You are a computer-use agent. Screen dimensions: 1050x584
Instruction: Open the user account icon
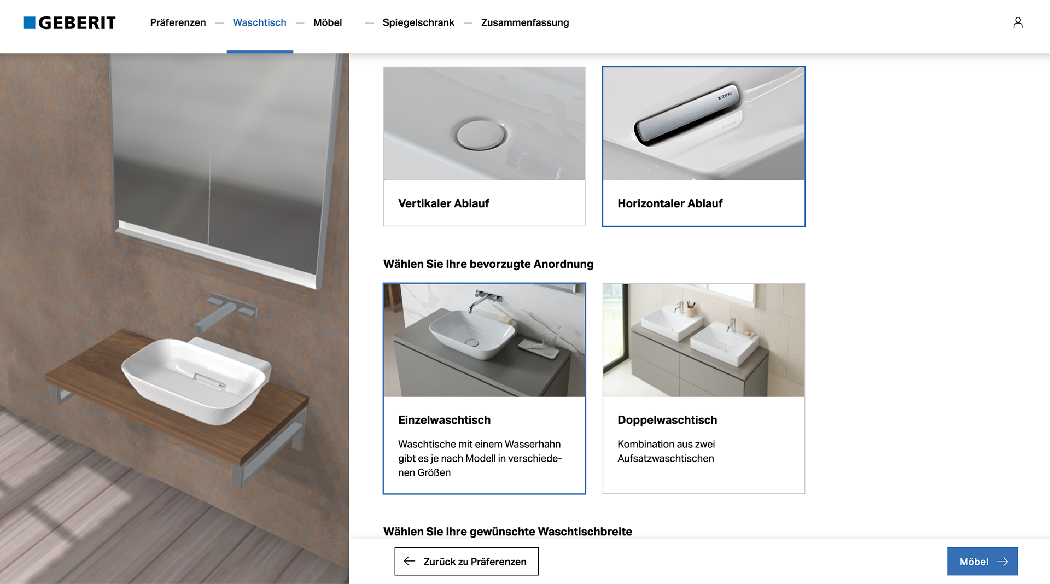(x=1018, y=22)
